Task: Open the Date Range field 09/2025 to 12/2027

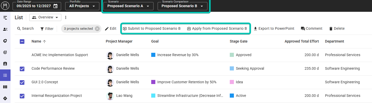Action: pyautogui.click(x=37, y=6)
